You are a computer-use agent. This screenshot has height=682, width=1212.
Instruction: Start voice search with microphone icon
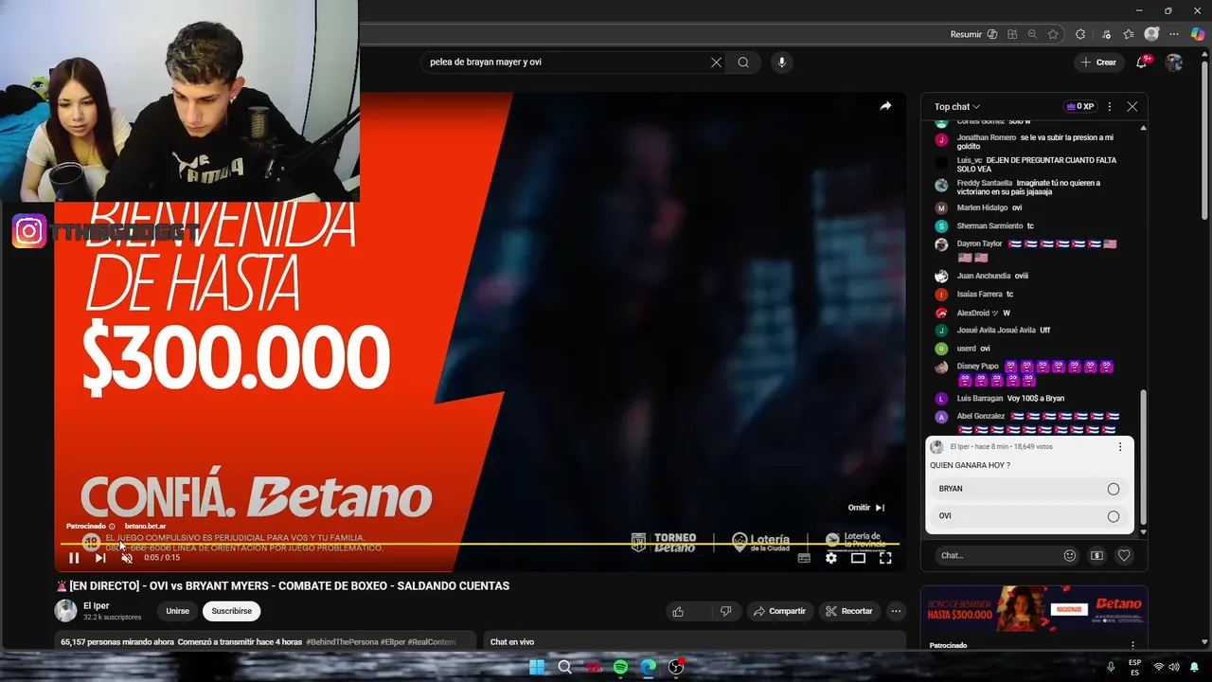[781, 63]
